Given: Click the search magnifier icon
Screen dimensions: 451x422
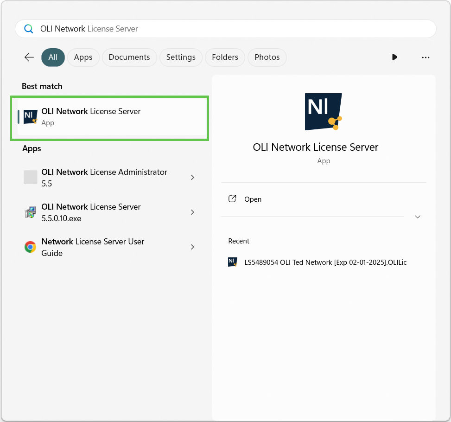Looking at the screenshot, I should pos(28,29).
